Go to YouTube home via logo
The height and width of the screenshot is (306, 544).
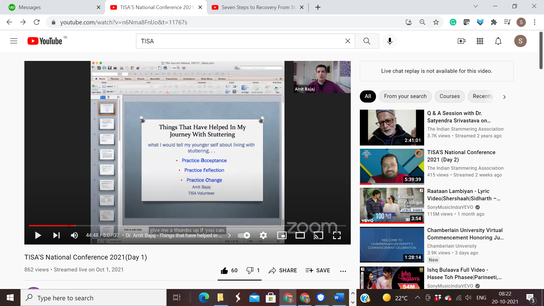tap(45, 41)
